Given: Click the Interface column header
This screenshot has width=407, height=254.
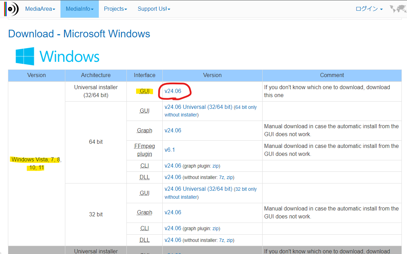Looking at the screenshot, I should [144, 75].
